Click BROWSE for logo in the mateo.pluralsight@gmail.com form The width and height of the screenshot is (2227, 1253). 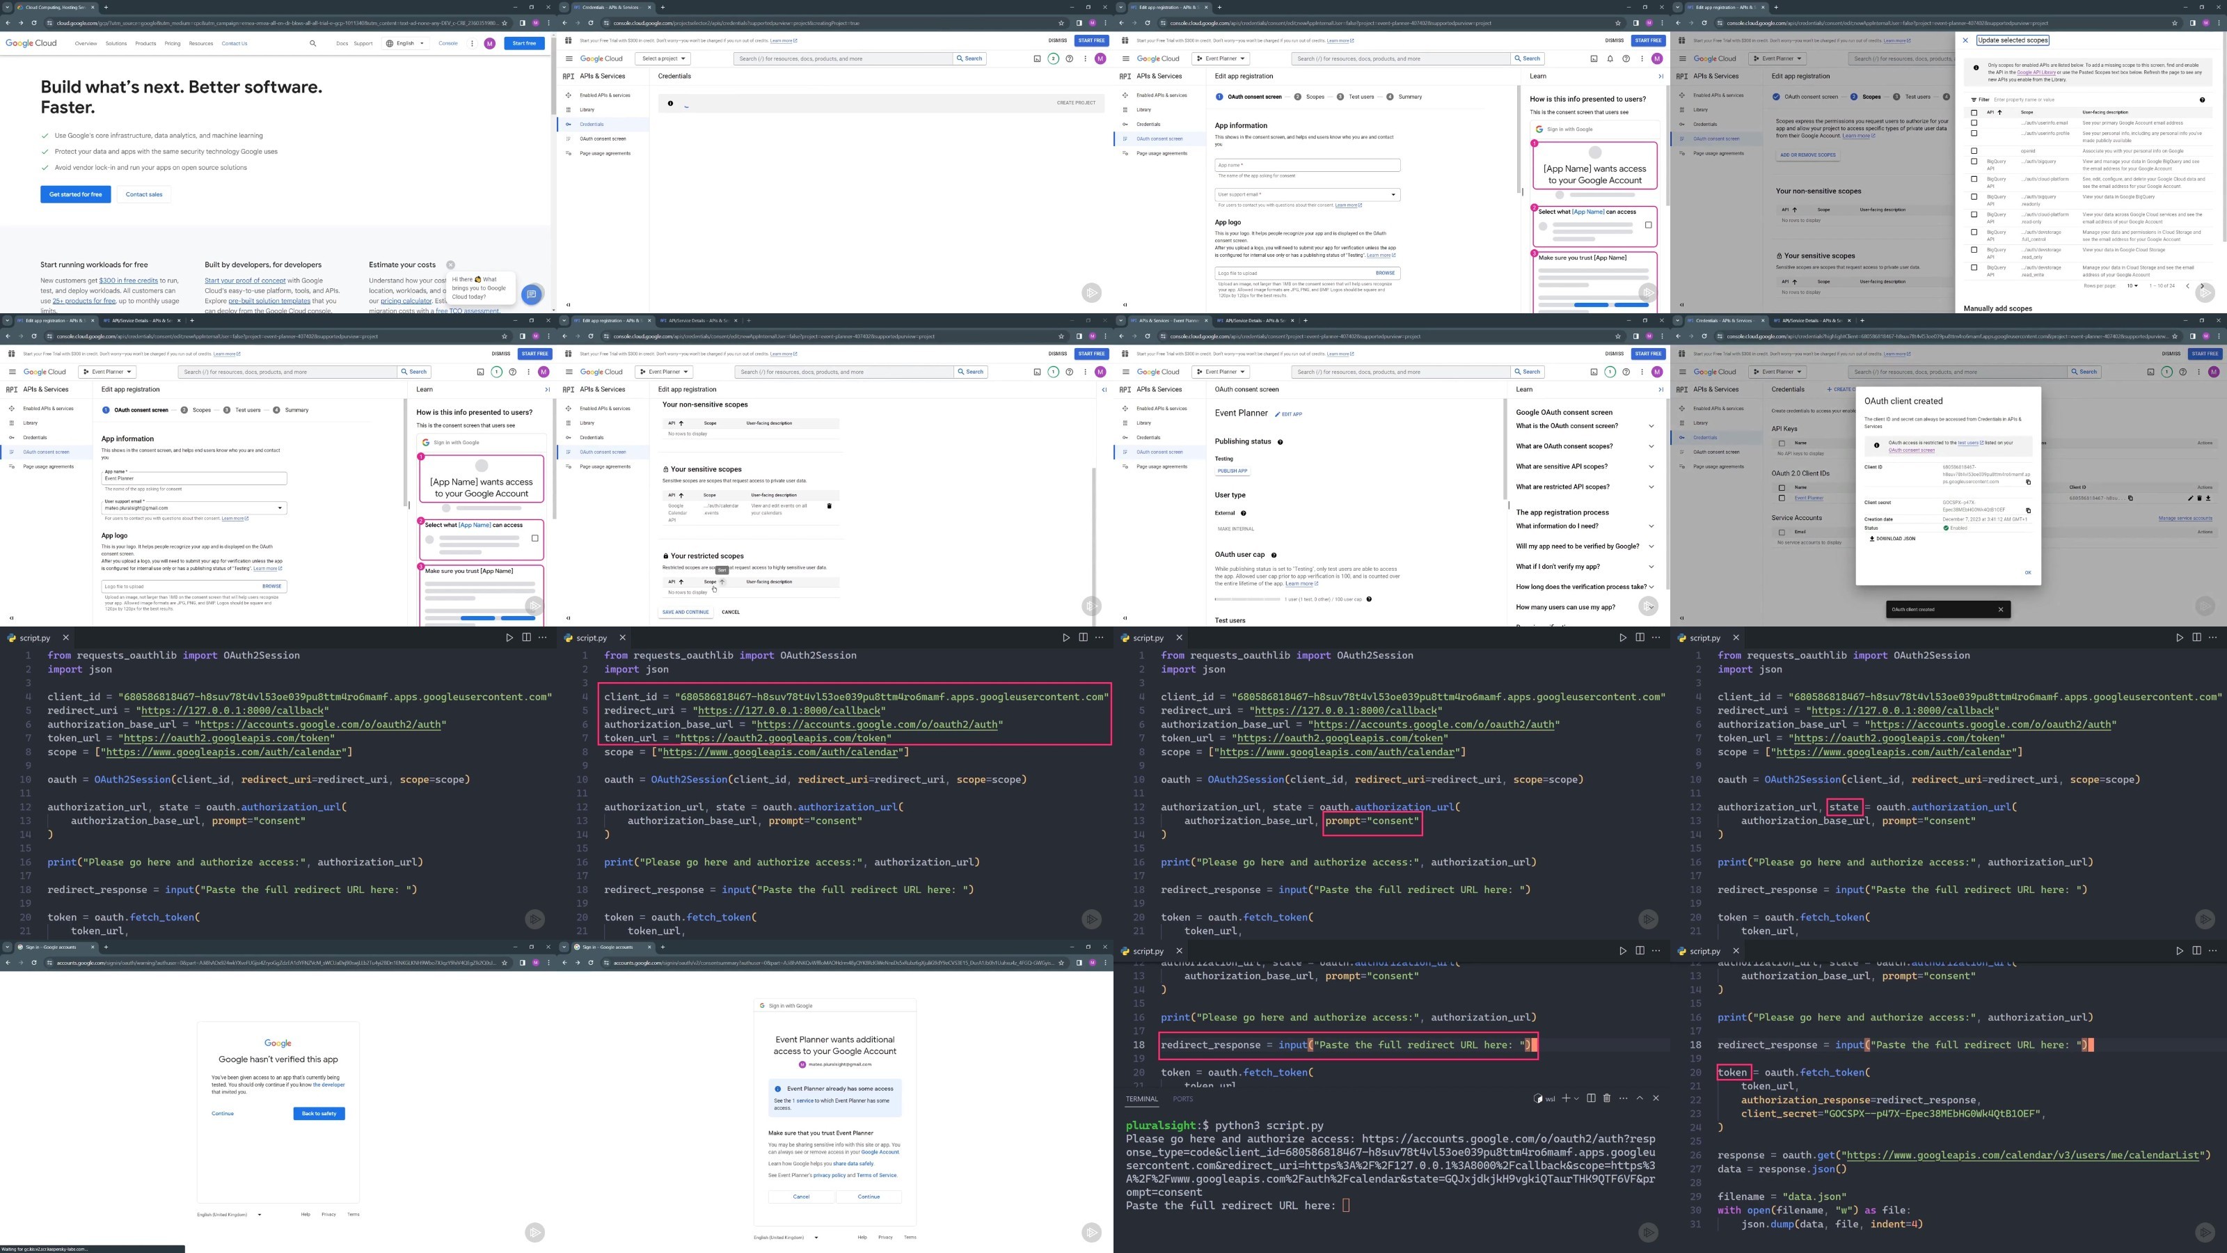coord(271,586)
